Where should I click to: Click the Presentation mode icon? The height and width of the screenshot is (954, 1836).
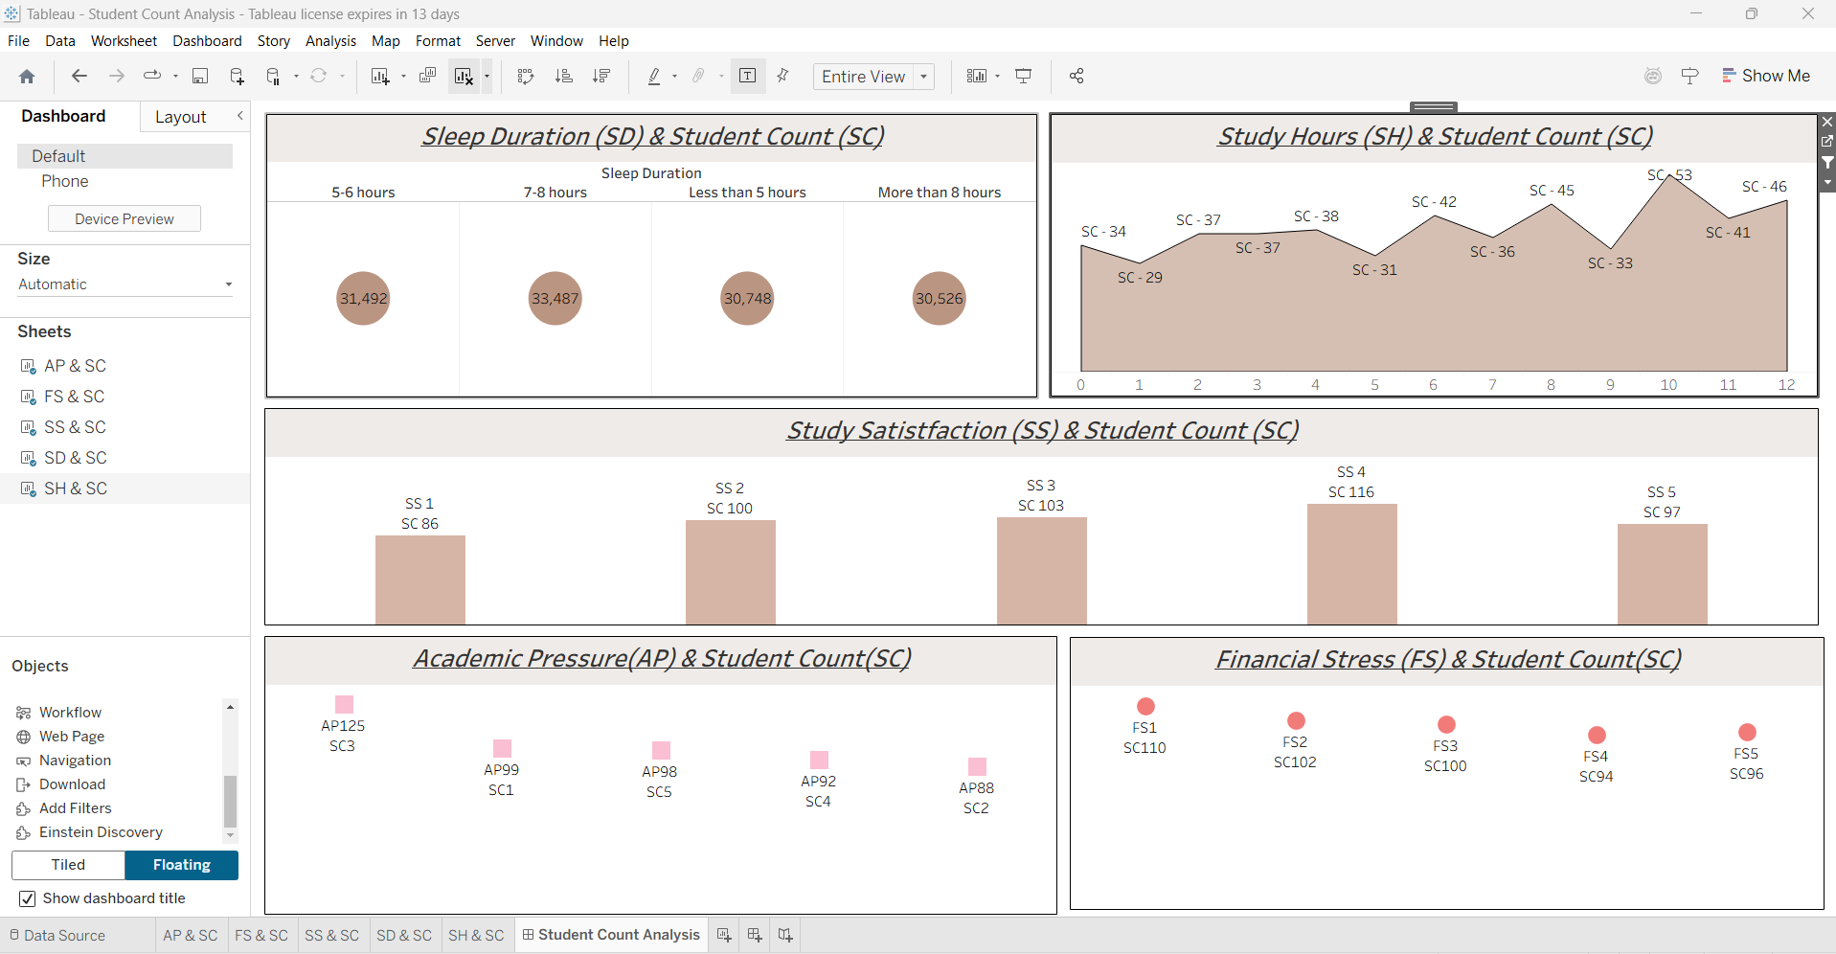pos(1024,76)
